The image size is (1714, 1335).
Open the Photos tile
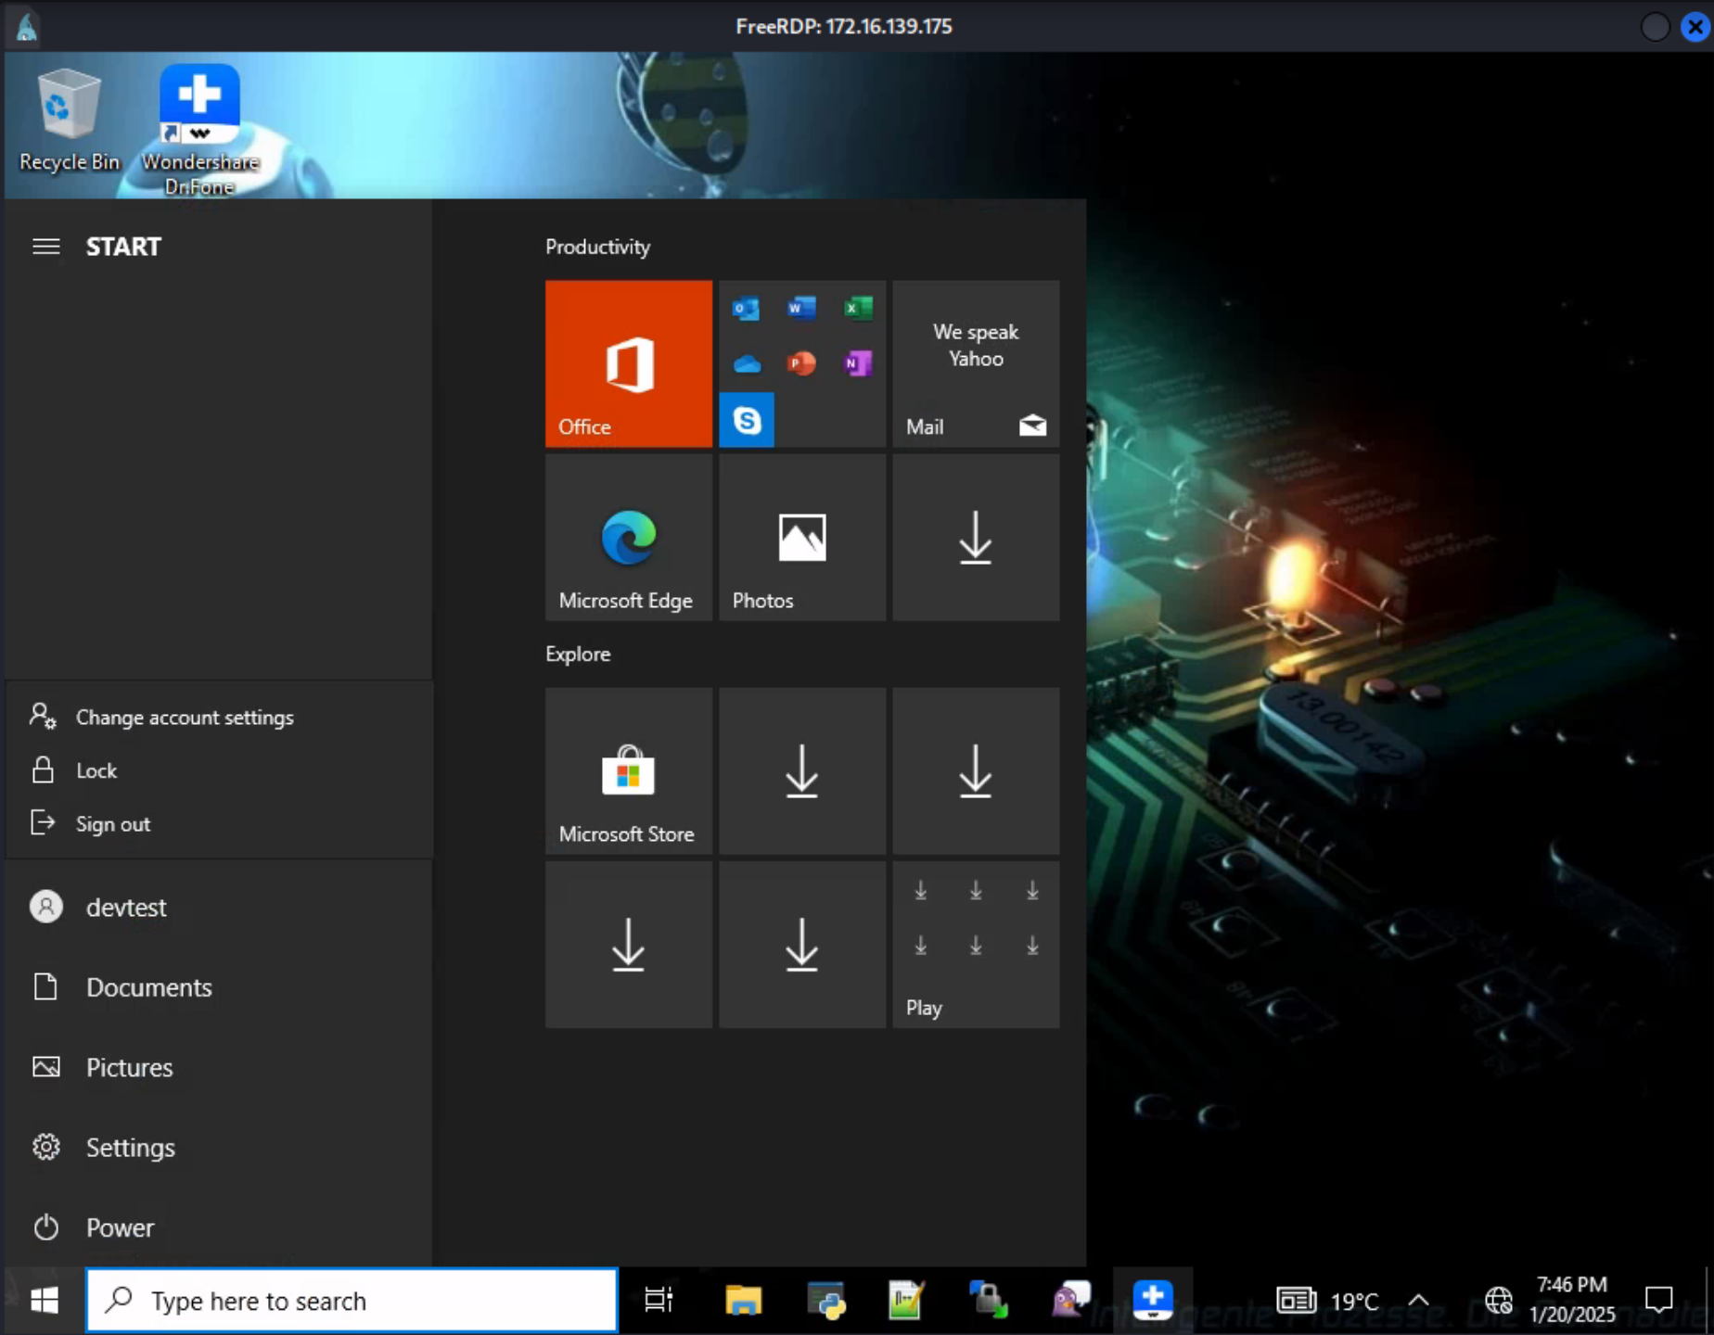click(802, 538)
